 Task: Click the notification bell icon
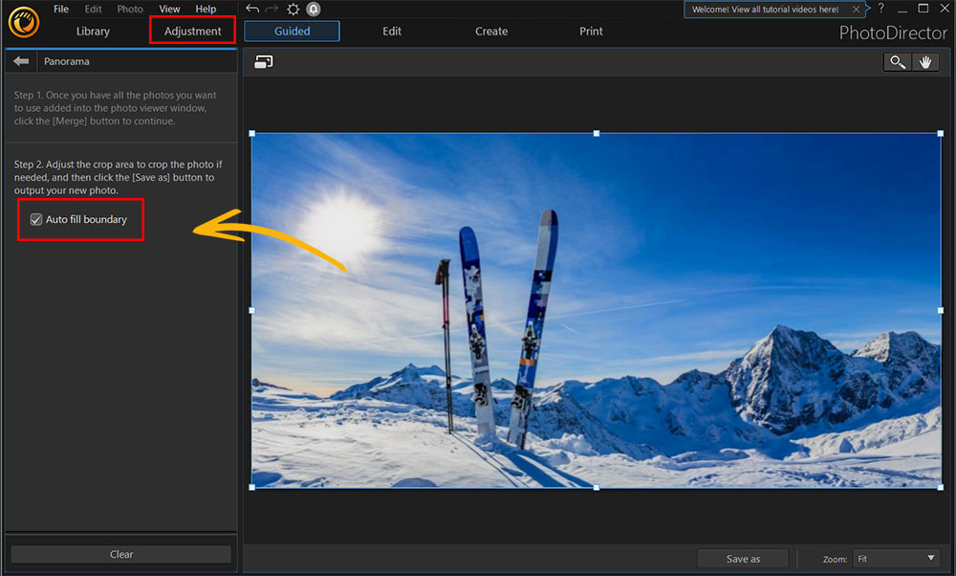coord(313,9)
